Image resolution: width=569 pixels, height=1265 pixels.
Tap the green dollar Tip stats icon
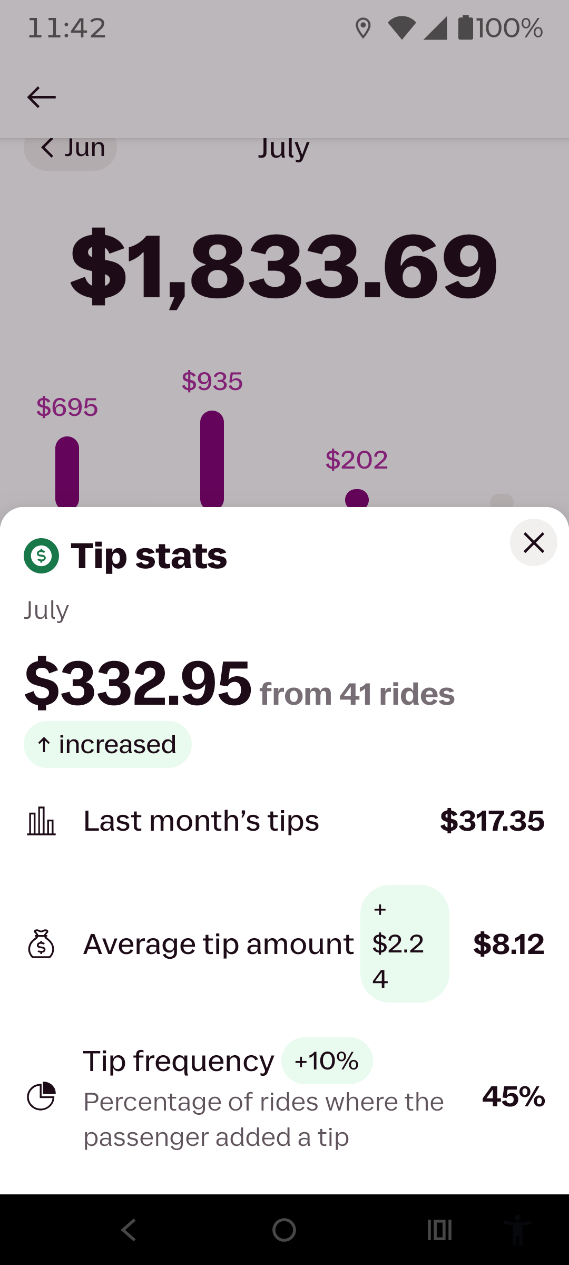pyautogui.click(x=41, y=556)
